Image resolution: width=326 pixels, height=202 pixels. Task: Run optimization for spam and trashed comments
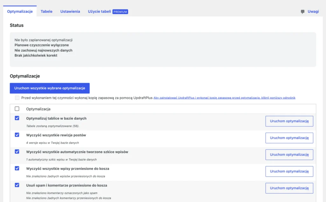point(289,188)
